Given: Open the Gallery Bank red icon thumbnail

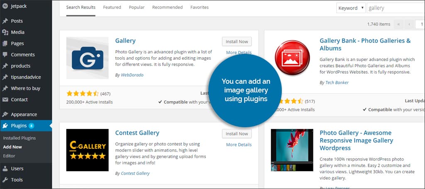Looking at the screenshot, I should (x=292, y=58).
